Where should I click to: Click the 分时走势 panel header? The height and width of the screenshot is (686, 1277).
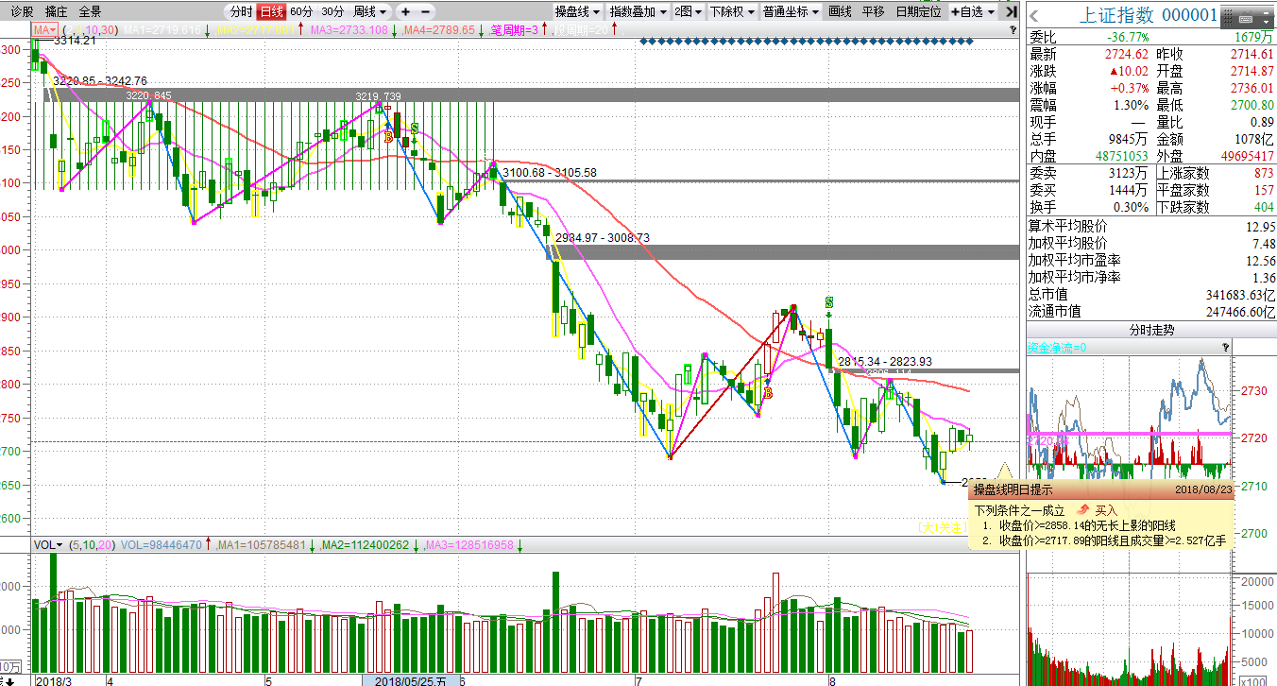tap(1151, 330)
